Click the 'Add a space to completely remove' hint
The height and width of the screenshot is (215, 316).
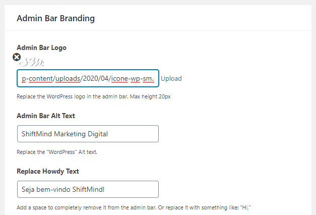(x=133, y=207)
